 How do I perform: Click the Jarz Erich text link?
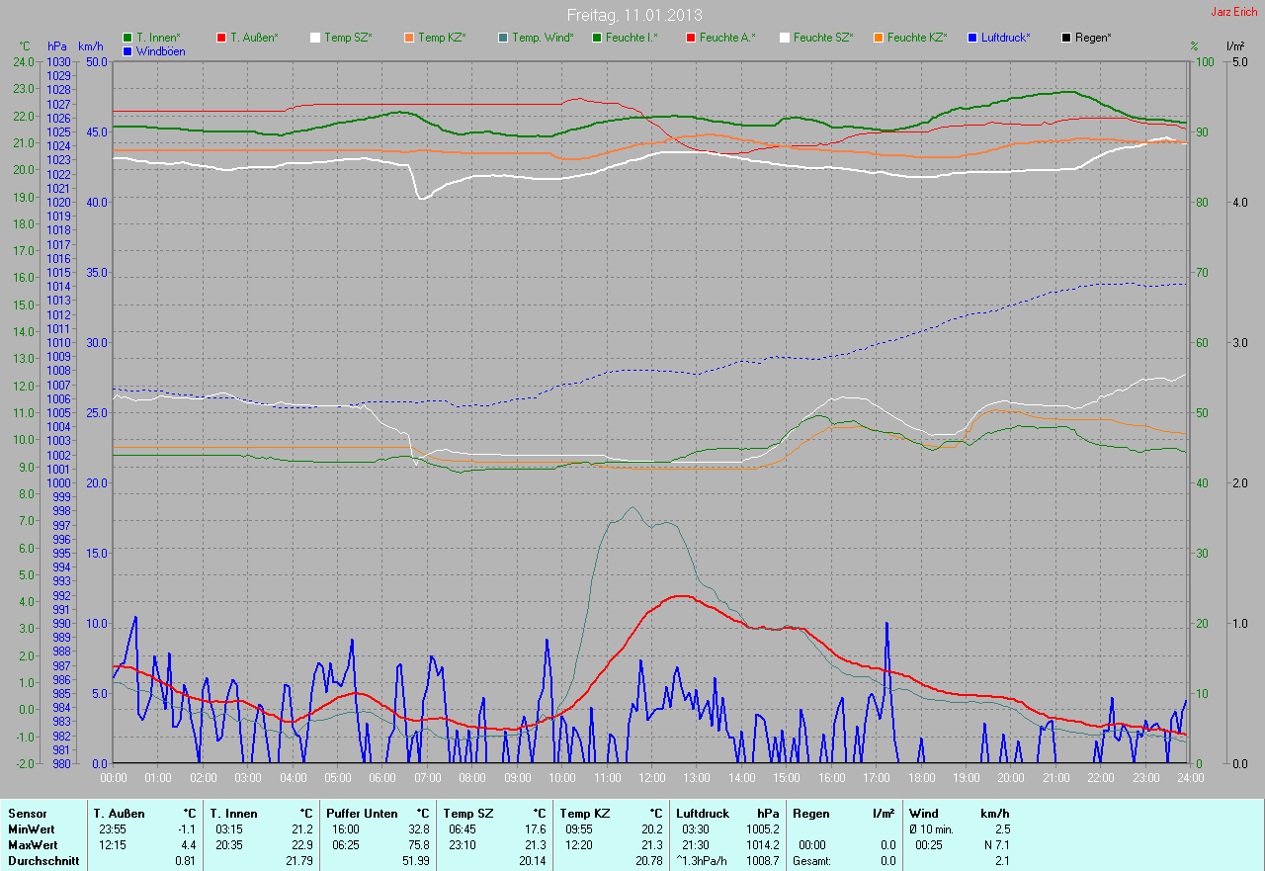tap(1233, 12)
